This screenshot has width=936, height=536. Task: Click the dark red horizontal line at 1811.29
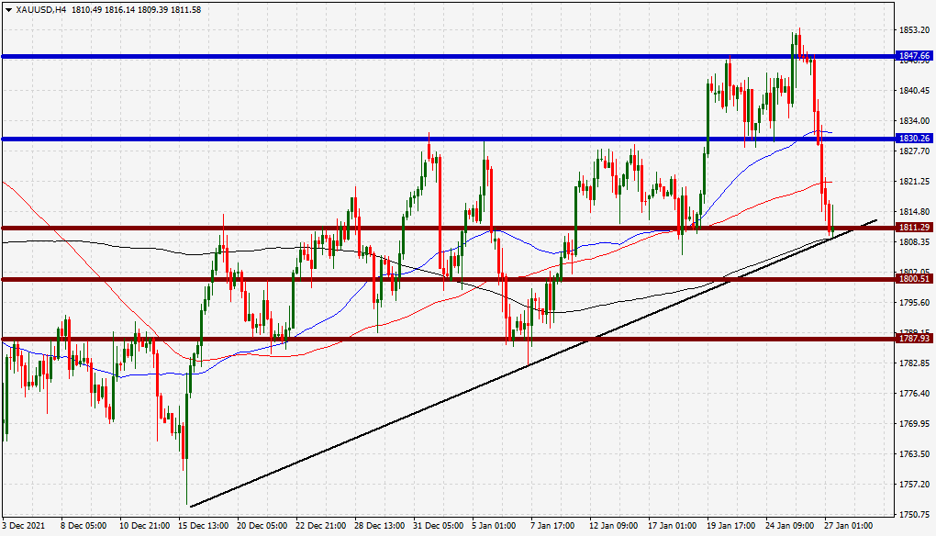[448, 228]
